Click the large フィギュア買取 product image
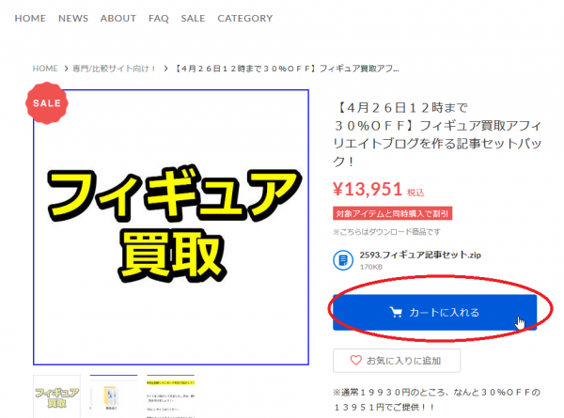 [x=171, y=225]
